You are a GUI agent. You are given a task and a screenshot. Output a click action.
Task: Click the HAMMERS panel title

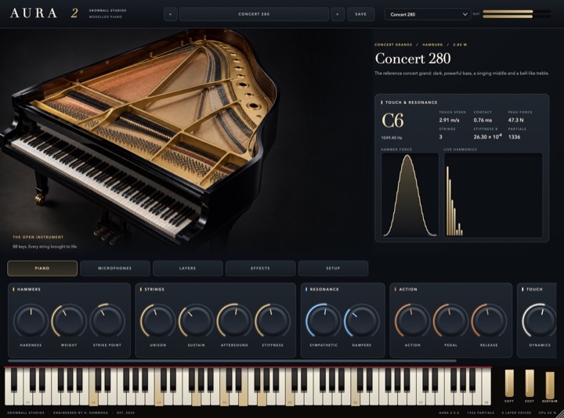click(x=29, y=290)
